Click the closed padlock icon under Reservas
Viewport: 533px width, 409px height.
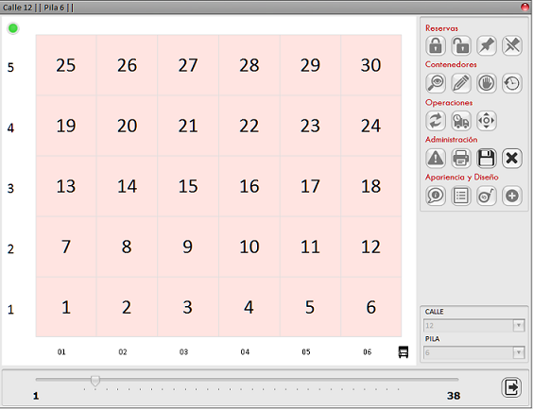click(436, 45)
